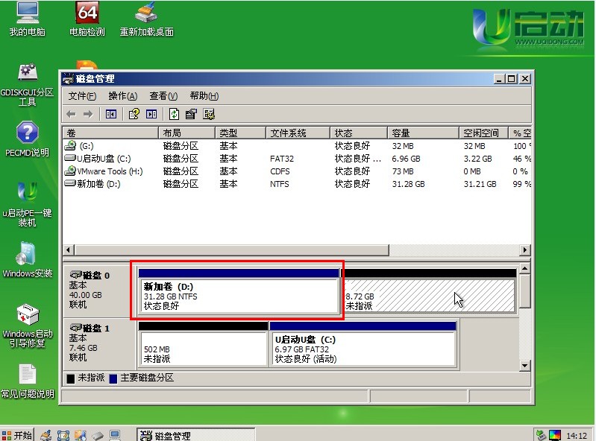Open Windows启动引导修复 desktop icon
This screenshot has height=441, width=596.
27,326
